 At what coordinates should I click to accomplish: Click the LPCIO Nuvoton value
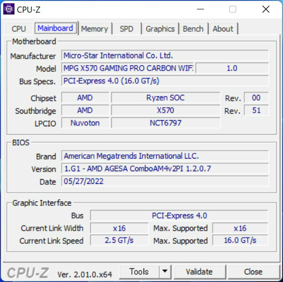point(85,123)
